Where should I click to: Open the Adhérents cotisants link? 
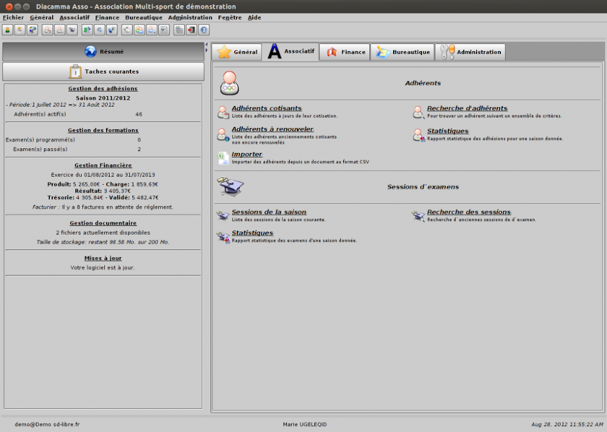pos(267,108)
